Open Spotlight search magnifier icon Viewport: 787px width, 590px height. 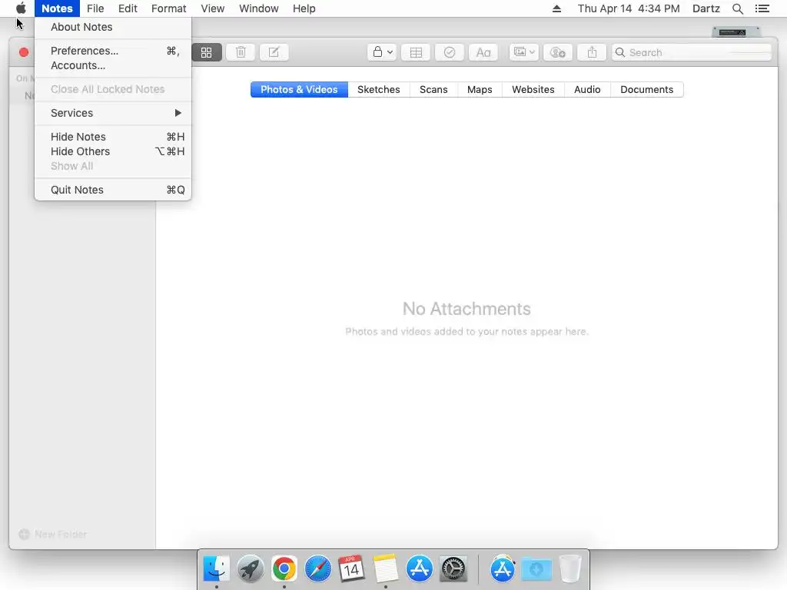click(737, 8)
